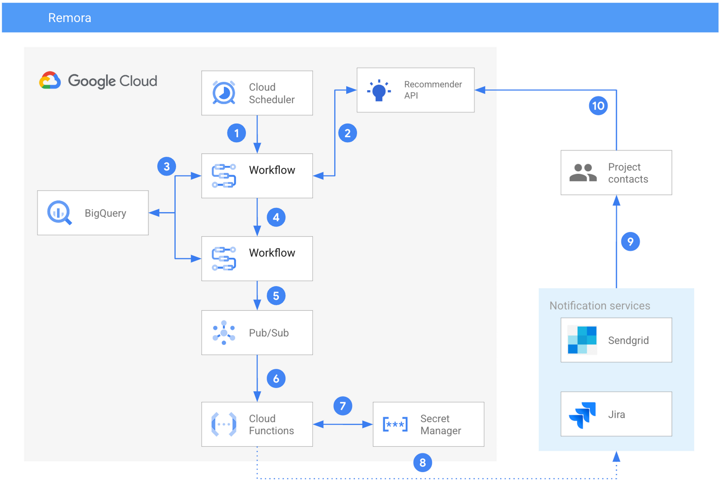The width and height of the screenshot is (722, 492).
Task: Click the 'Google Cloud' wordmark text
Action: pos(112,81)
